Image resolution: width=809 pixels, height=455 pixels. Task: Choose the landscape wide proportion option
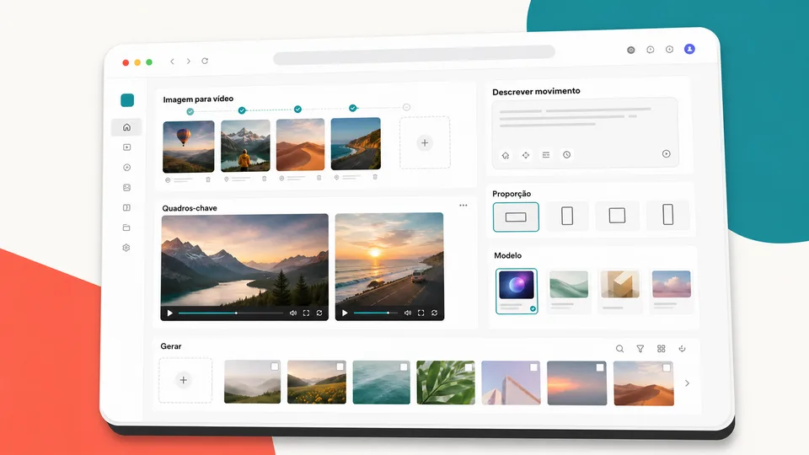[x=516, y=217]
